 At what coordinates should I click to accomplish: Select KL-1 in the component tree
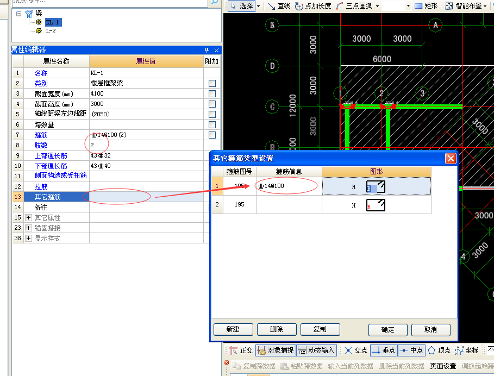[x=52, y=22]
